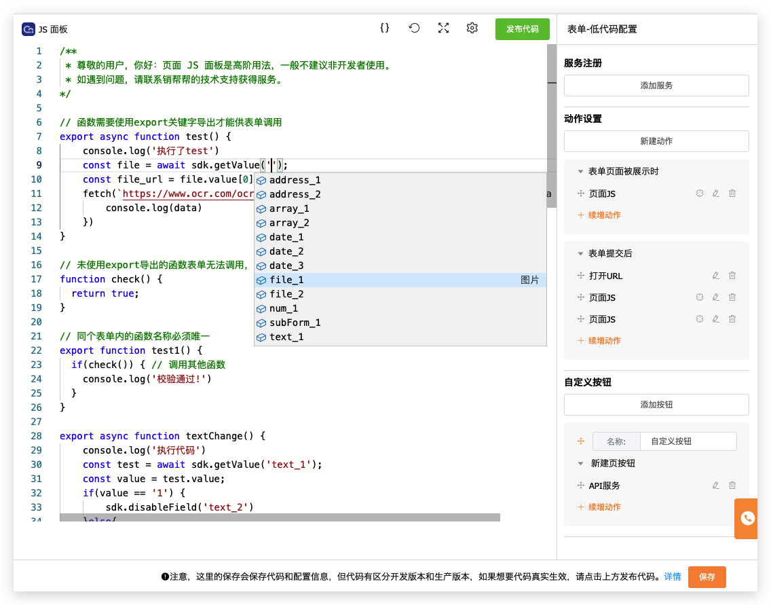Click the reset circular arrow icon
Image resolution: width=771 pixels, height=605 pixels.
[x=414, y=28]
